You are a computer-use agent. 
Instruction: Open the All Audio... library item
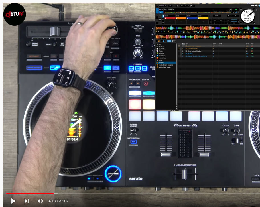pos(161,46)
